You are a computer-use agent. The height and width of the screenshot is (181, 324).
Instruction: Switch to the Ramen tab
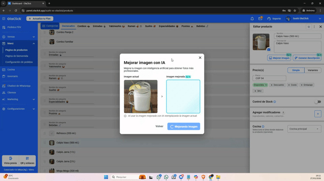pyautogui.click(x=134, y=26)
